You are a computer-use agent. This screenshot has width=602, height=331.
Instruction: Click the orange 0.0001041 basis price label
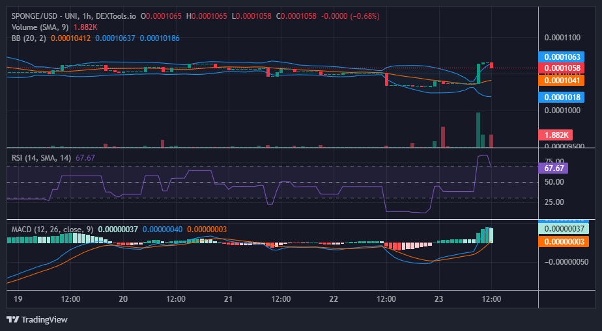pyautogui.click(x=562, y=80)
